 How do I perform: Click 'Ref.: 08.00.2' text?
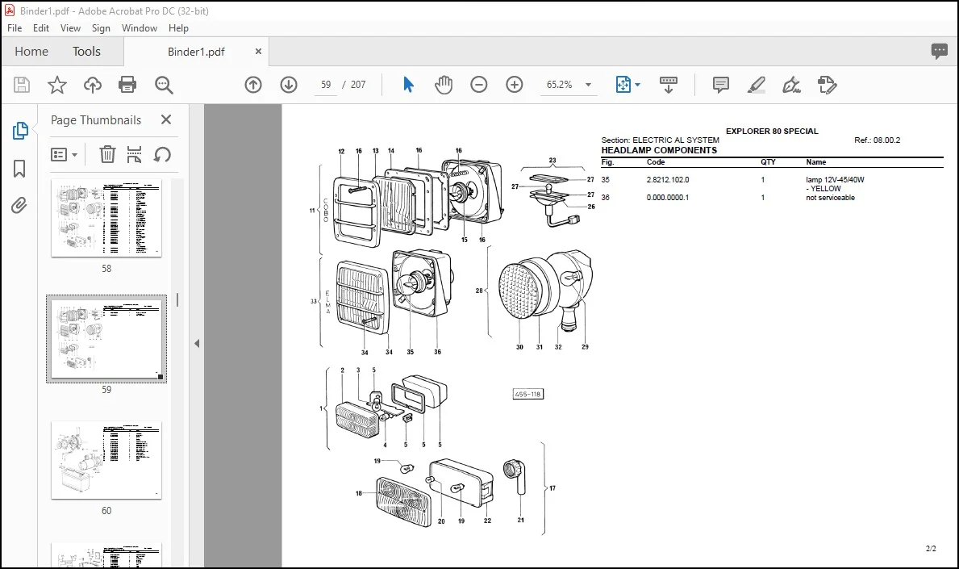pos(877,140)
